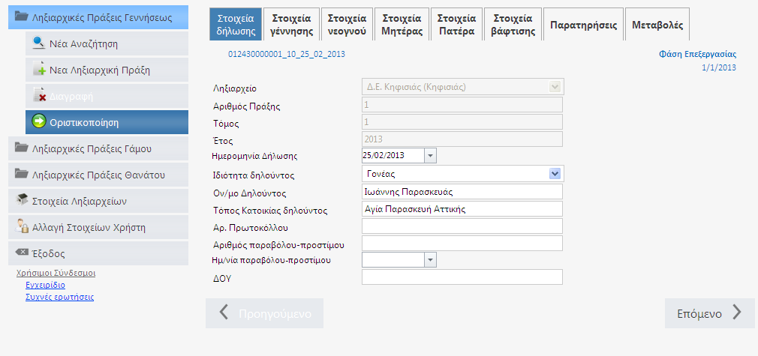This screenshot has width=758, height=356.
Task: Open the Μεταβολές tab
Action: (657, 25)
